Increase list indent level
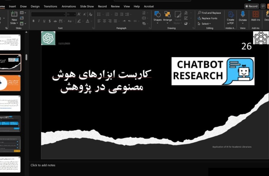Screen dimensions: 269x176 [x=122, y=15]
